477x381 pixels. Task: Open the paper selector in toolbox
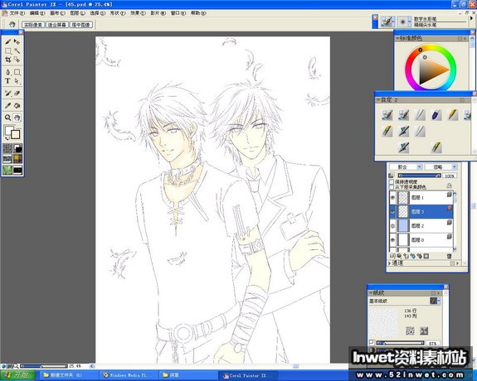point(7,148)
